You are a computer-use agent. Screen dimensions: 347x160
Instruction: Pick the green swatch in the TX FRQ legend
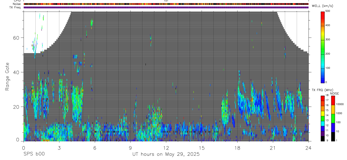click(x=323, y=119)
